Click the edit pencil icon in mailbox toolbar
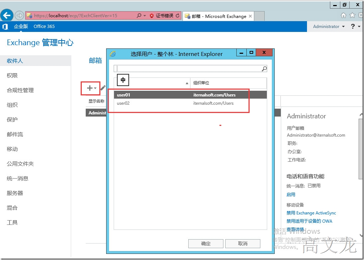 103,88
